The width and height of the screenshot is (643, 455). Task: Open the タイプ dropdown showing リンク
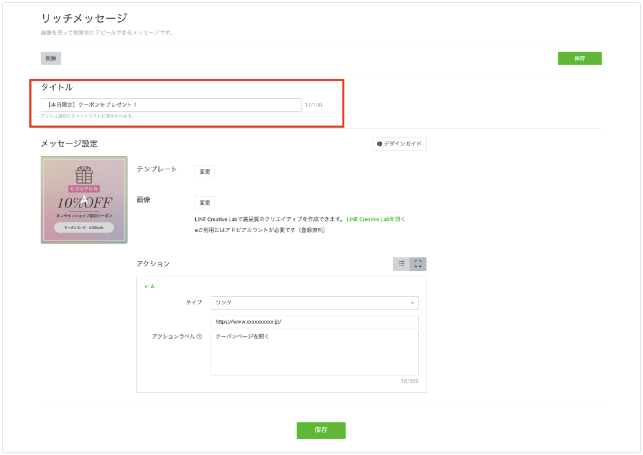(314, 303)
